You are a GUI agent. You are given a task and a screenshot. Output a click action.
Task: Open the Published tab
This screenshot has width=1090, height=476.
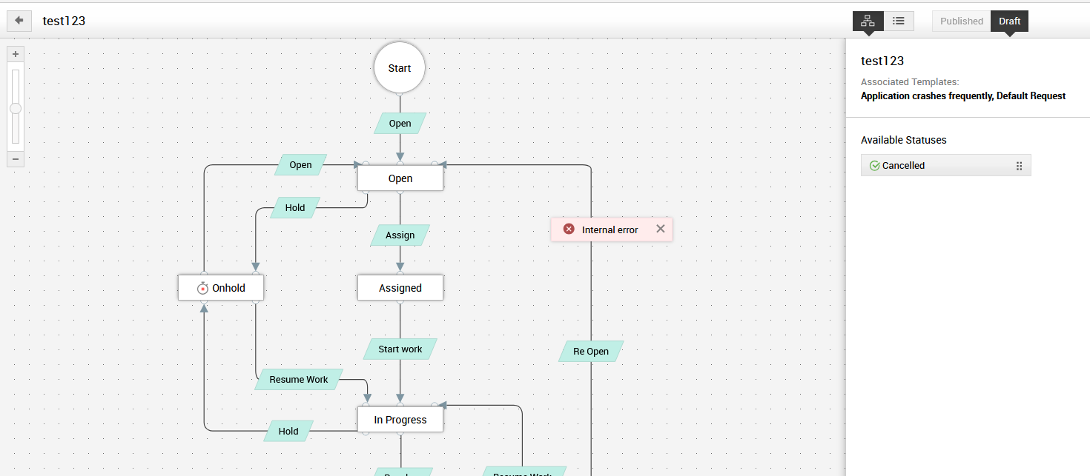pos(962,21)
